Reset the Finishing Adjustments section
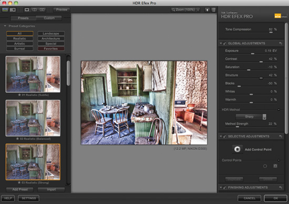289x204 pixels. (281, 188)
